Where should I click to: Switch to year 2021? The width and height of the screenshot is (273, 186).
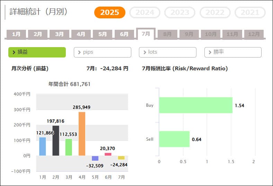250,12
